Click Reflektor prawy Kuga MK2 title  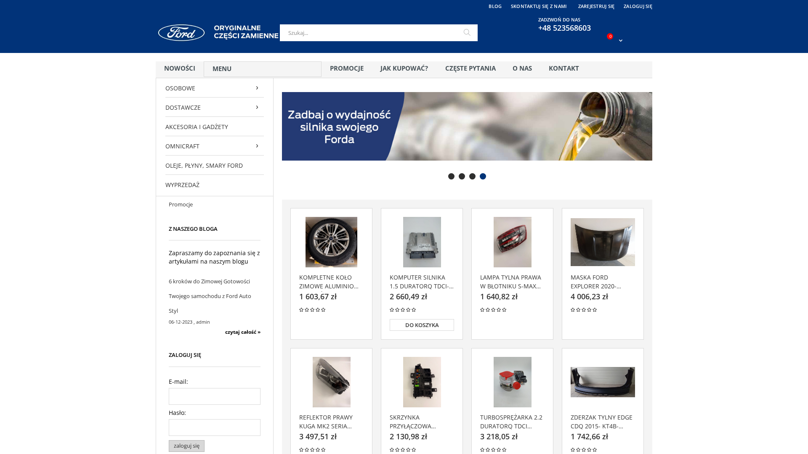pyautogui.click(x=326, y=422)
